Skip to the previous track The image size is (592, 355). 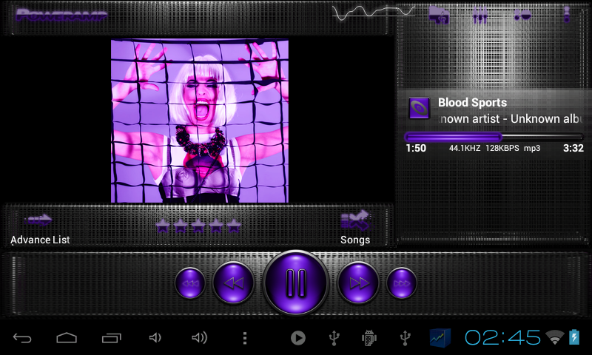pos(233,283)
